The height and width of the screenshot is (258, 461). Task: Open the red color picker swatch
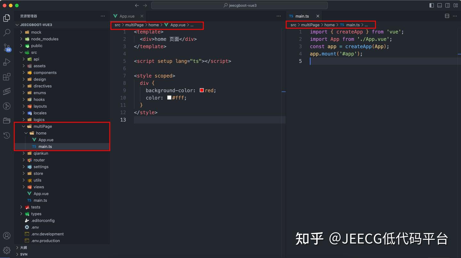point(202,90)
